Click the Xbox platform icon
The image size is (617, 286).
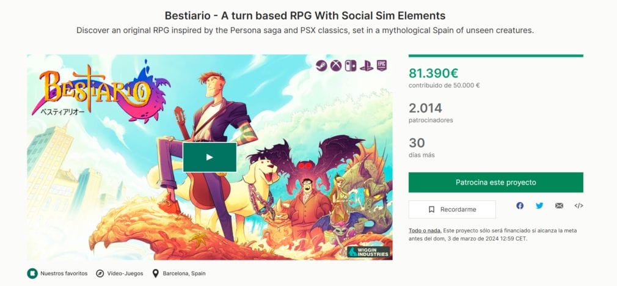coord(336,65)
